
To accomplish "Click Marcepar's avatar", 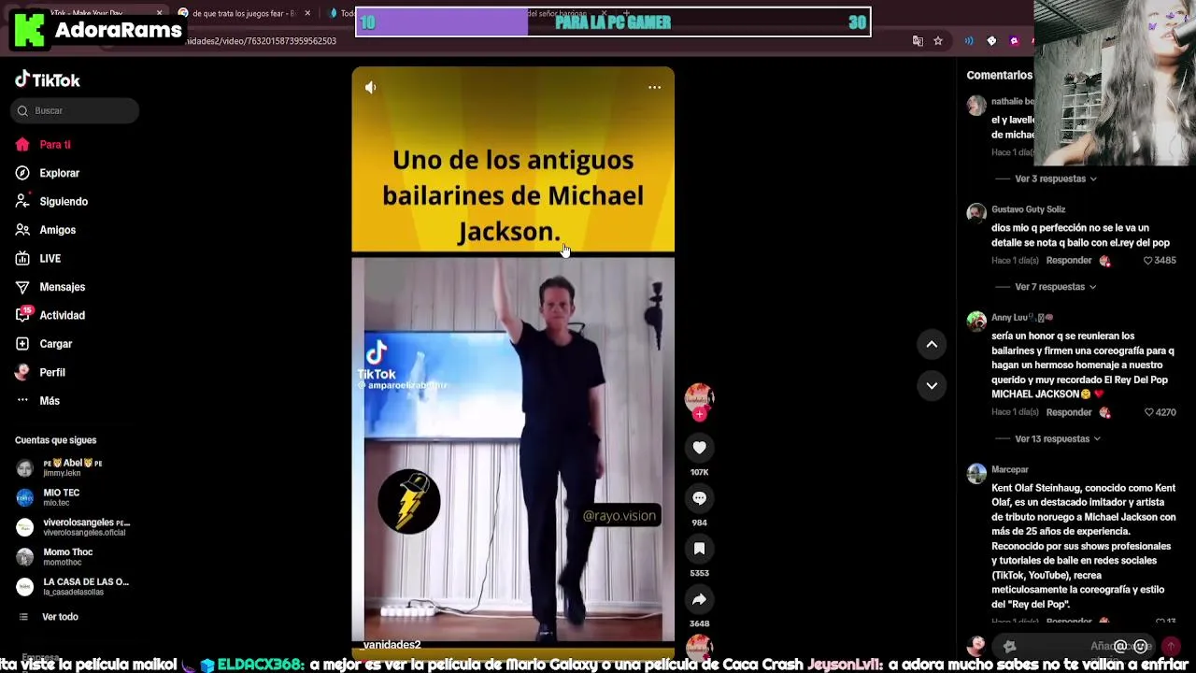I will click(x=976, y=474).
